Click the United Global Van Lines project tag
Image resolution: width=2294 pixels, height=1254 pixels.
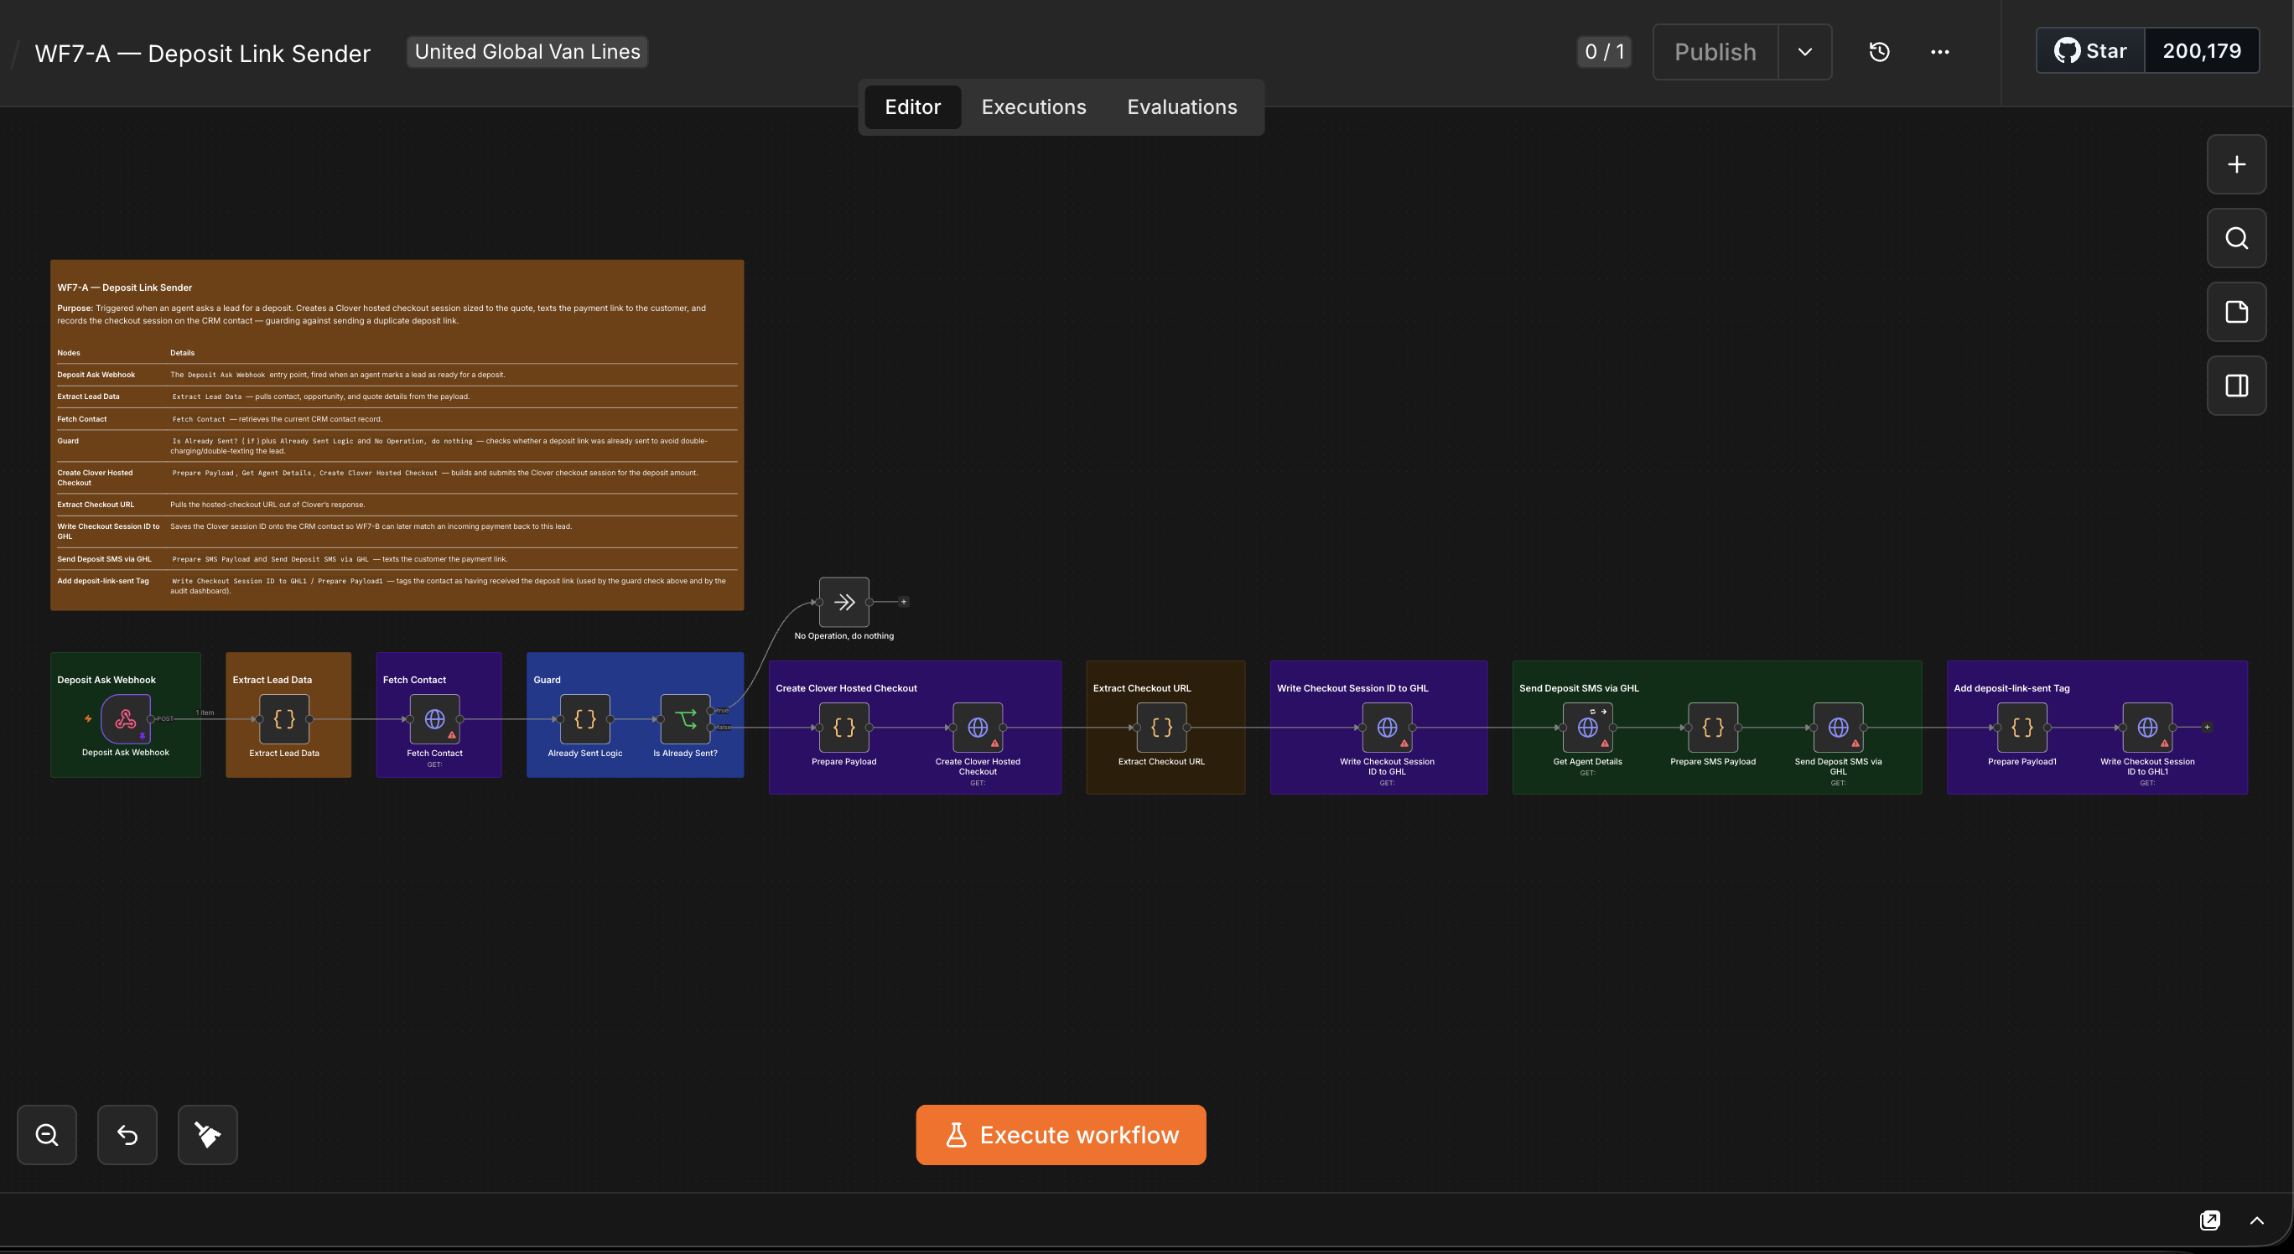pyautogui.click(x=527, y=52)
